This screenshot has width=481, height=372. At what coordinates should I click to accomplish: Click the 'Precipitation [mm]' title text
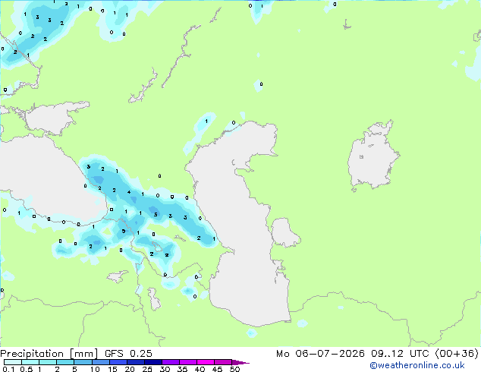49,354
